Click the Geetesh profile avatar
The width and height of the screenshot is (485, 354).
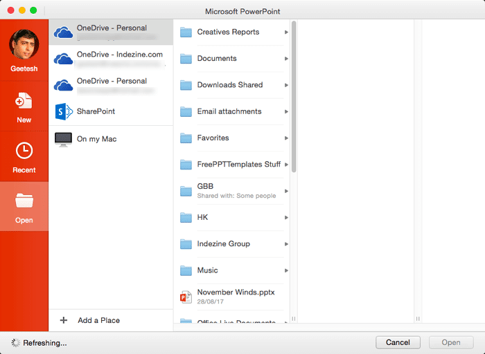coord(24,45)
